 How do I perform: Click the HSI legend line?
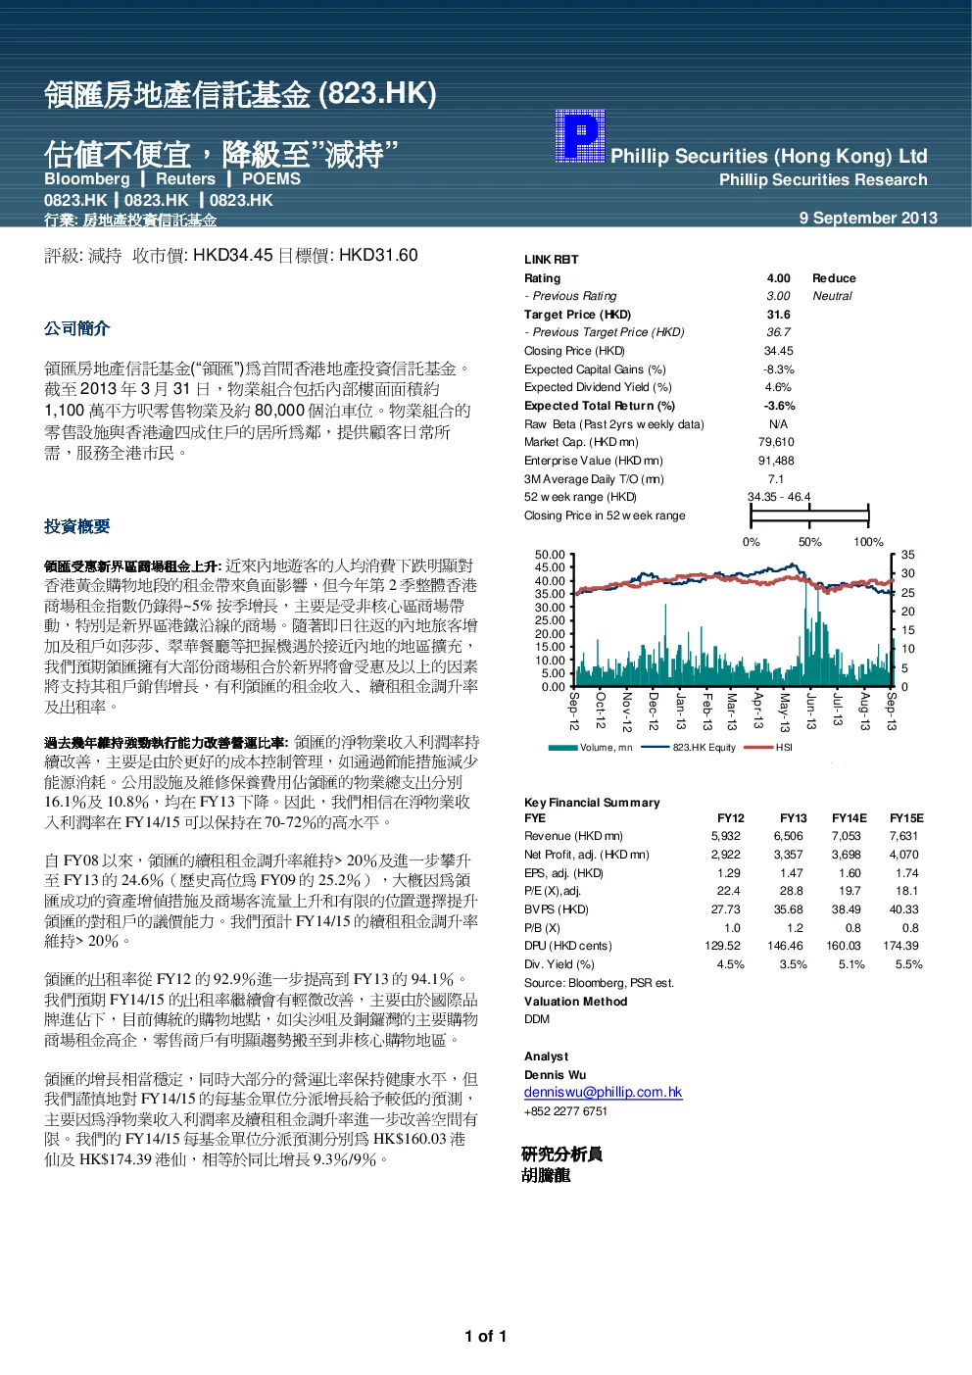(x=758, y=748)
